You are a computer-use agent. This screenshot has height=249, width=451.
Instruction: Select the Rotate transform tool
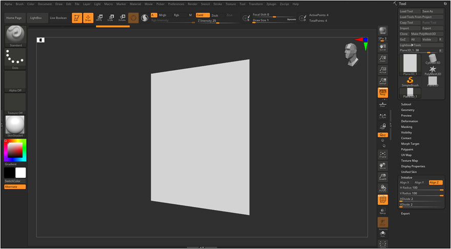point(121,18)
